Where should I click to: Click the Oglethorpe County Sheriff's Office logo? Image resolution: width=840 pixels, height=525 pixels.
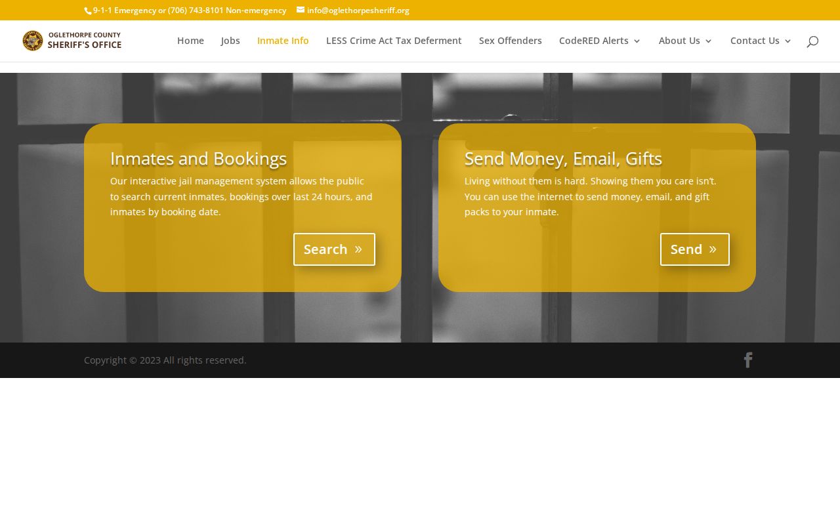tap(72, 41)
